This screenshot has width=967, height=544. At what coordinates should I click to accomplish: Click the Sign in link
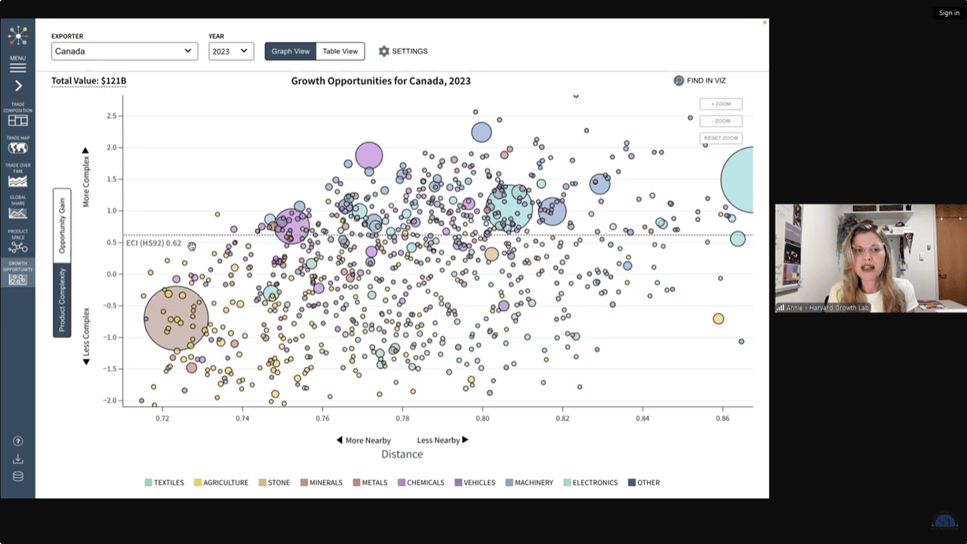pos(948,13)
